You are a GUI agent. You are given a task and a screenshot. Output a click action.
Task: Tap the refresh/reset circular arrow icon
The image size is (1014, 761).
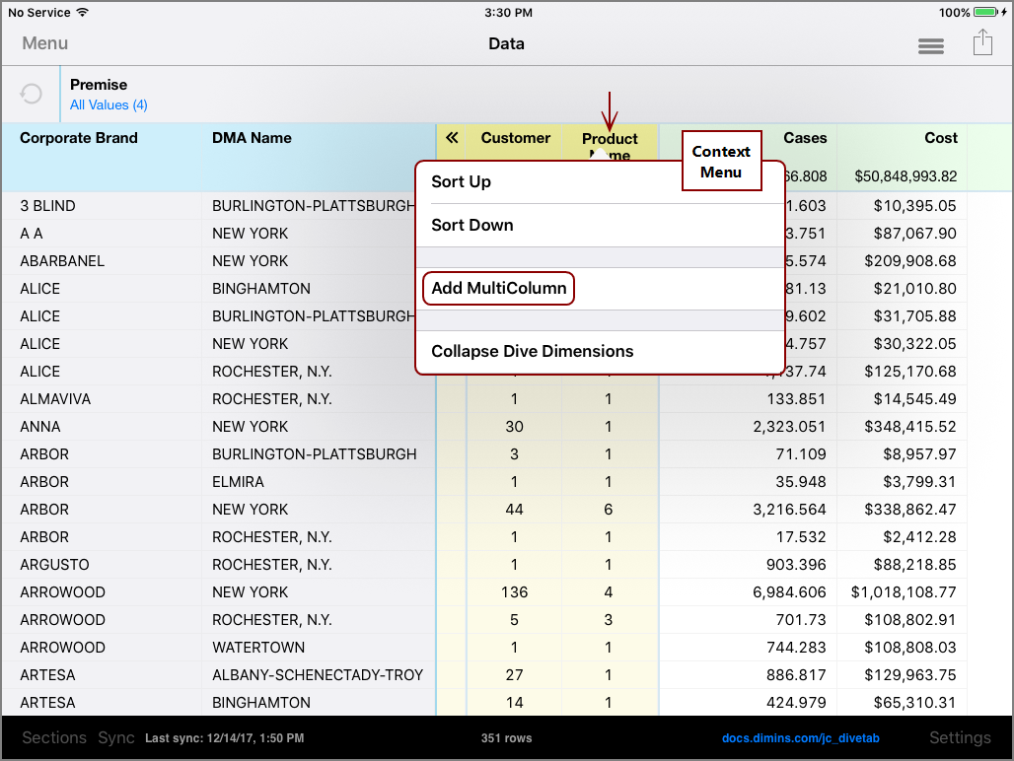coord(32,94)
